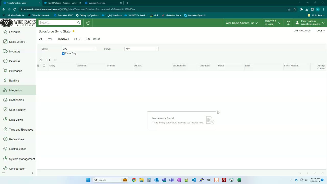
Task: Open the Inventory workspace truck icon
Action: pyautogui.click(x=5, y=51)
